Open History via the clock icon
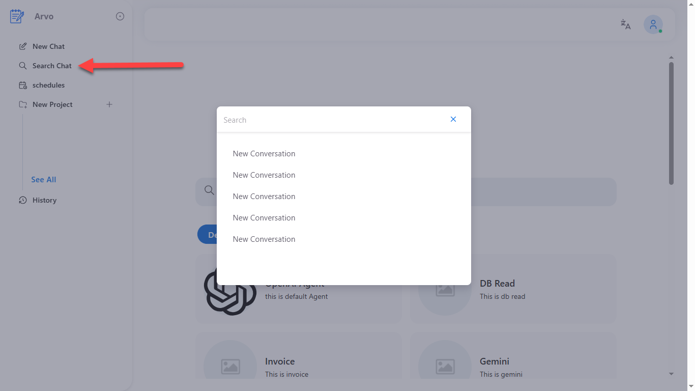The image size is (695, 391). [22, 200]
